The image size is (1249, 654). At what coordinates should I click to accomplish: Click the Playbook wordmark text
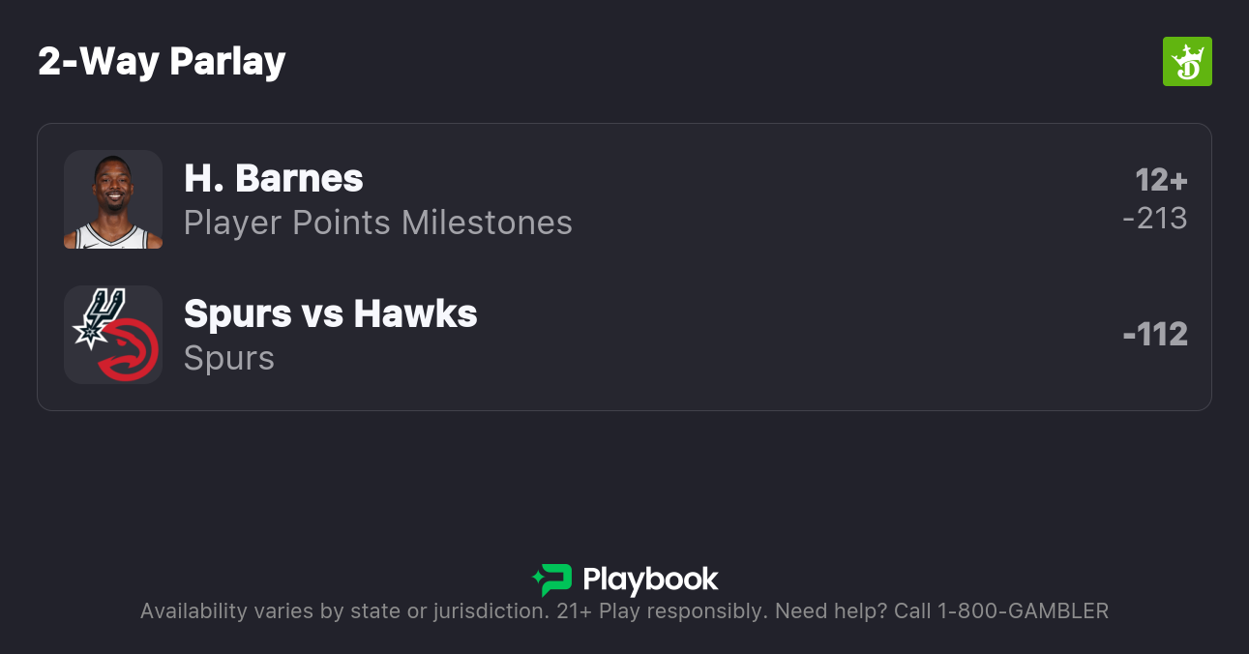(x=650, y=580)
